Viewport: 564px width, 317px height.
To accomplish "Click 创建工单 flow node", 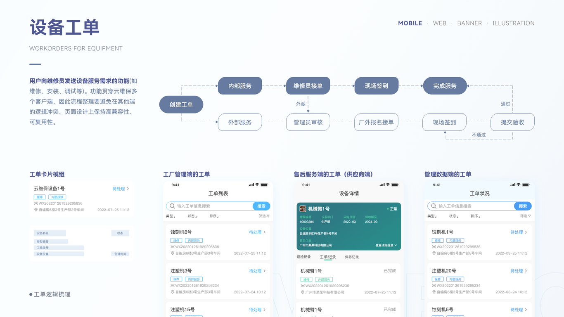I will [181, 104].
